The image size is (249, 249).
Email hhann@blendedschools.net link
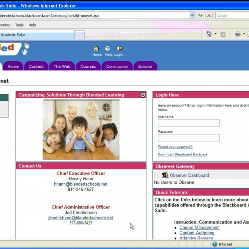(81, 184)
